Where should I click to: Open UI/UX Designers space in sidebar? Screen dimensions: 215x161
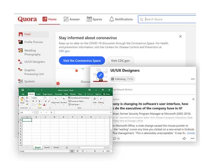(x=31, y=62)
